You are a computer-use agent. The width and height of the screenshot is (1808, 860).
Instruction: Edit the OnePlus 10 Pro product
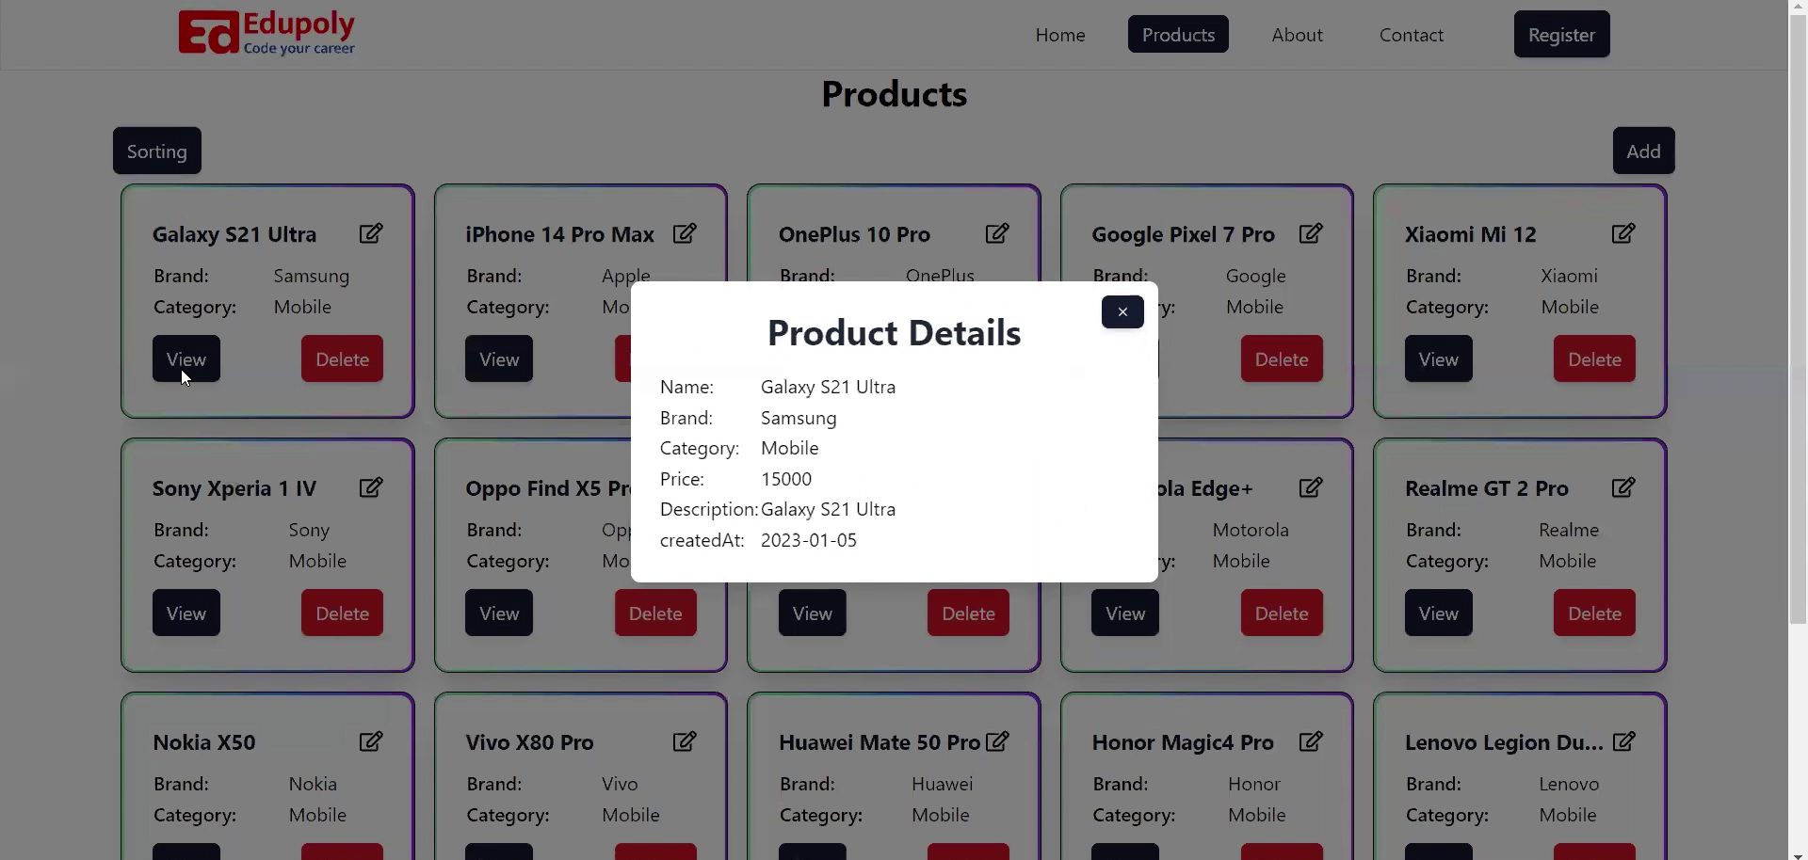pyautogui.click(x=997, y=233)
